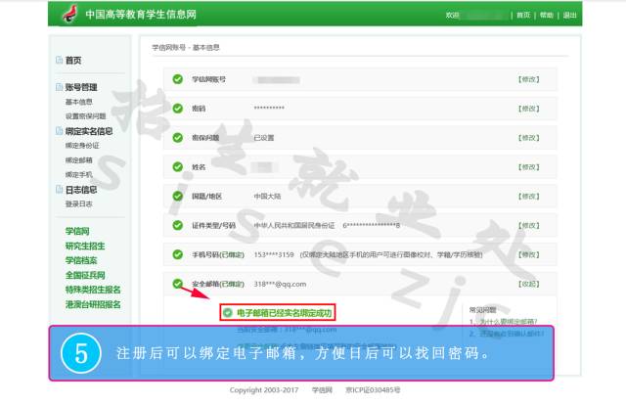This screenshot has width=626, height=405.
Task: Click the green check icon beside 密保问题
Action: [177, 138]
